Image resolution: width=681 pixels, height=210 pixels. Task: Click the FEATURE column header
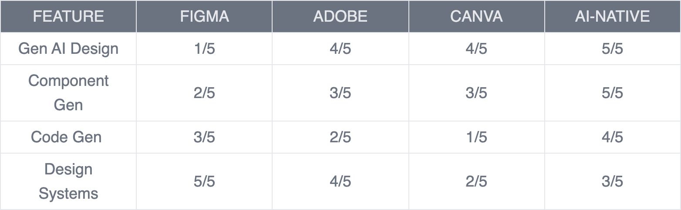pos(68,16)
